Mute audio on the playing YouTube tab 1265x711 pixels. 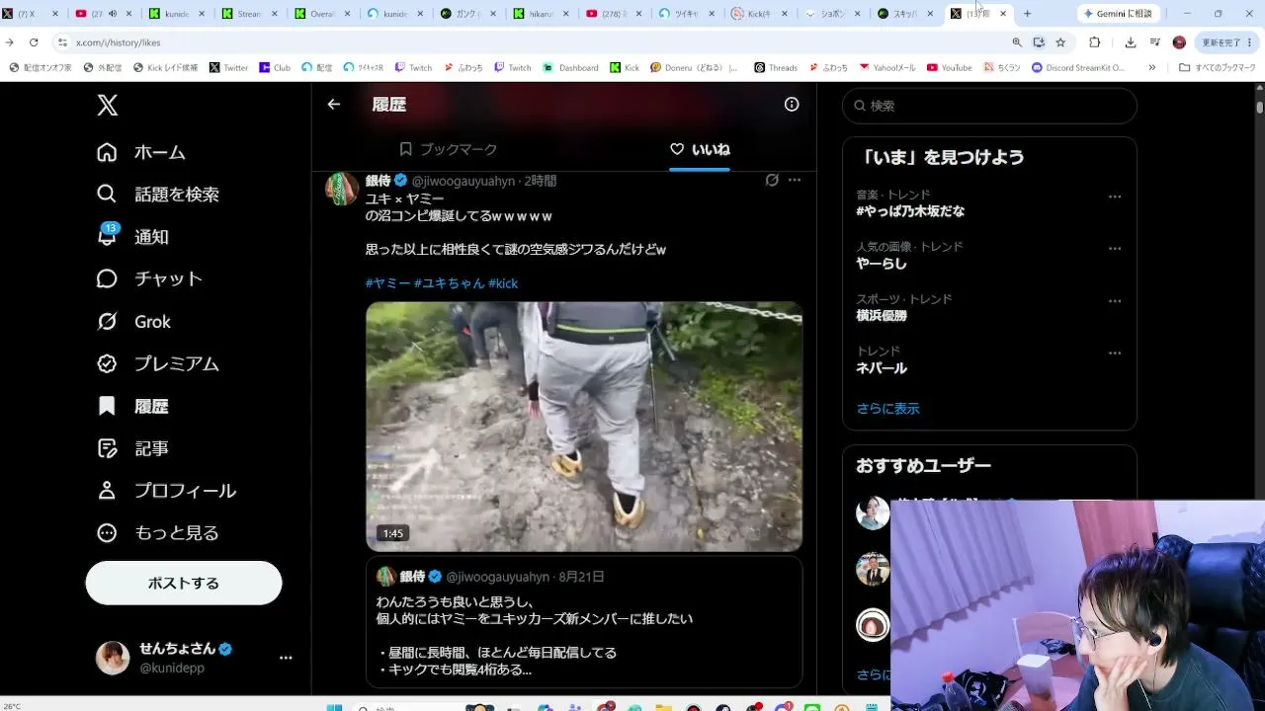[x=112, y=14]
